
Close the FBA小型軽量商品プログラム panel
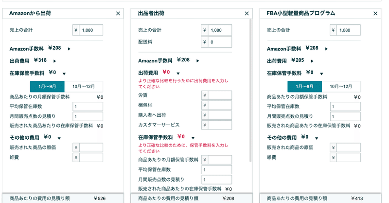[x=375, y=14]
